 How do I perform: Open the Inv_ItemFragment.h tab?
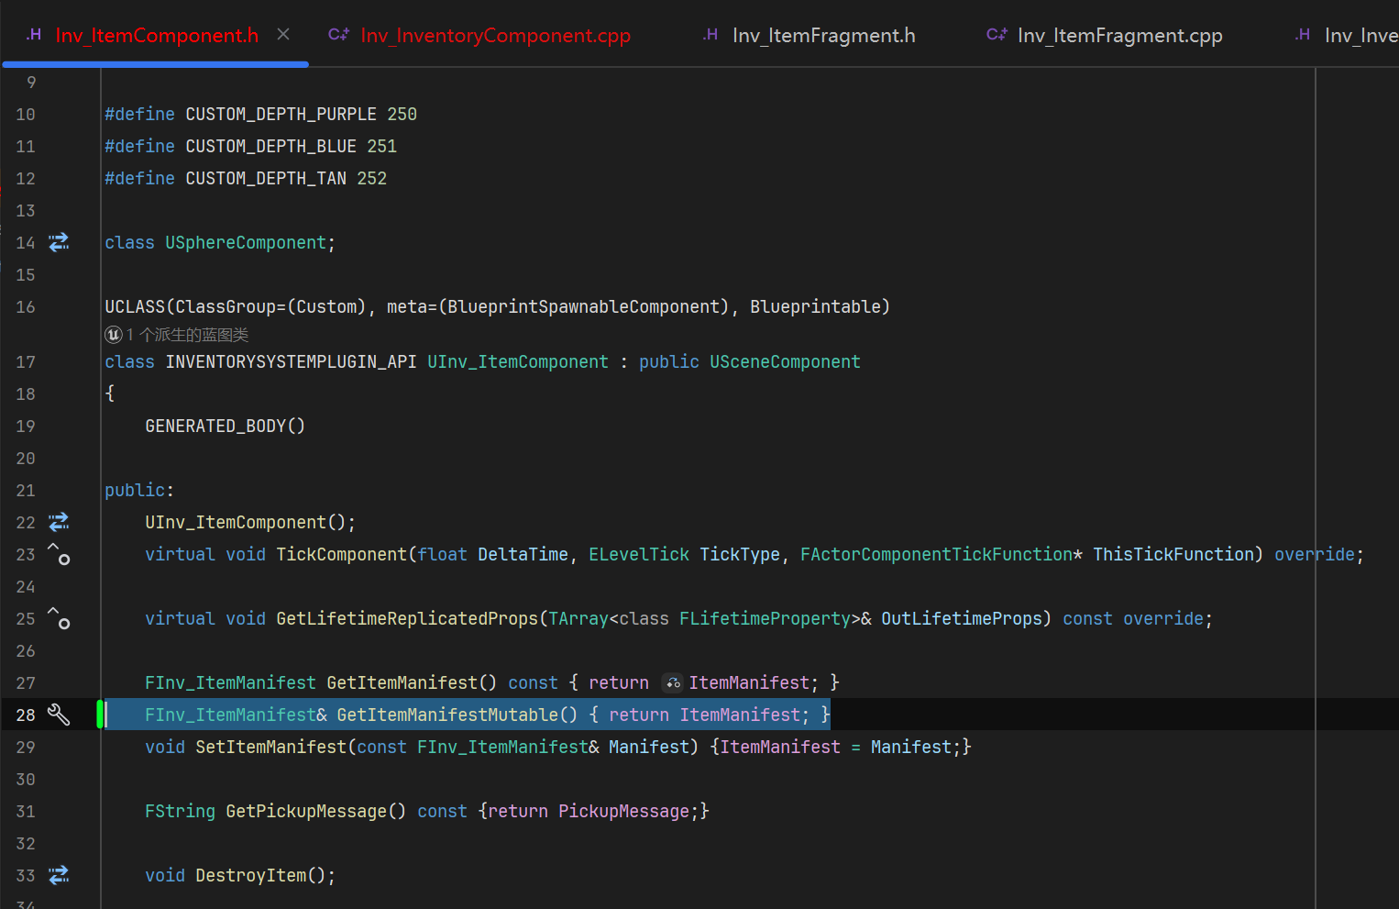click(823, 36)
